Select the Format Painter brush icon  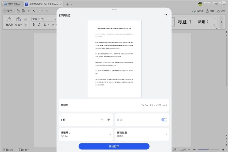(9, 19)
